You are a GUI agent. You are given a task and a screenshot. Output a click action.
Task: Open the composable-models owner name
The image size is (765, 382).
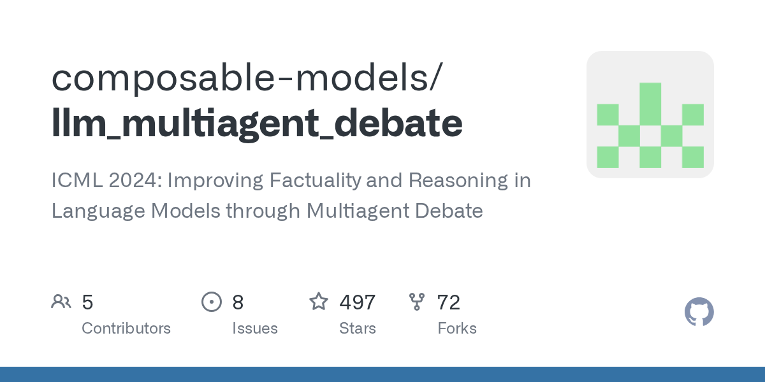coord(246,76)
